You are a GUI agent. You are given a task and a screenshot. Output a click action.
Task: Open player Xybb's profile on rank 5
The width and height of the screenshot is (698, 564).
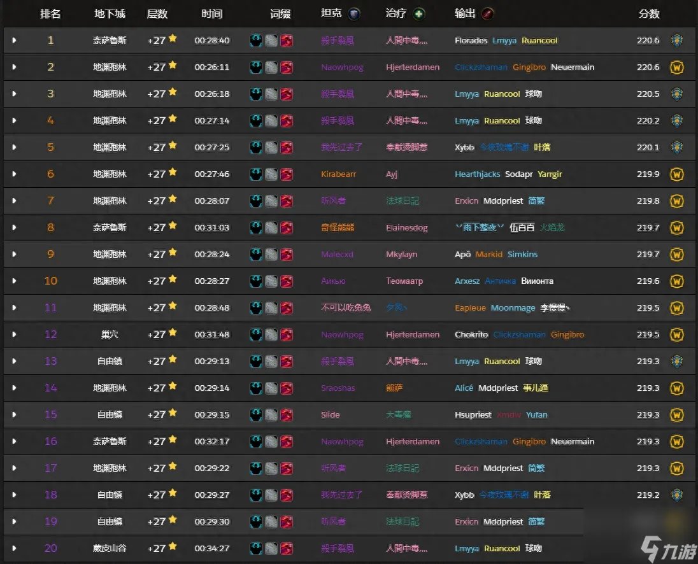tap(464, 147)
